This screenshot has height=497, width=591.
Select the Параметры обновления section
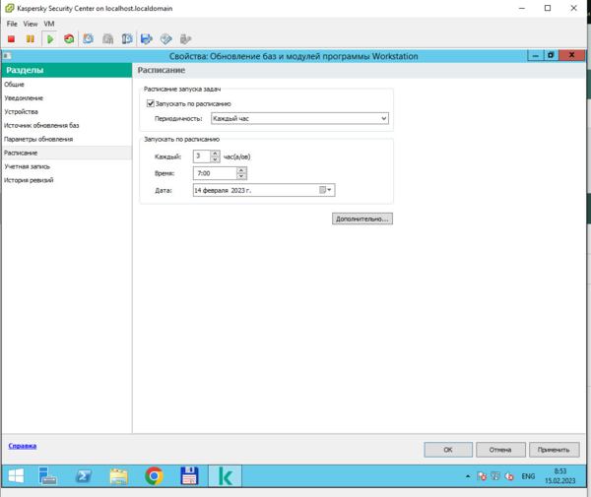click(x=38, y=139)
